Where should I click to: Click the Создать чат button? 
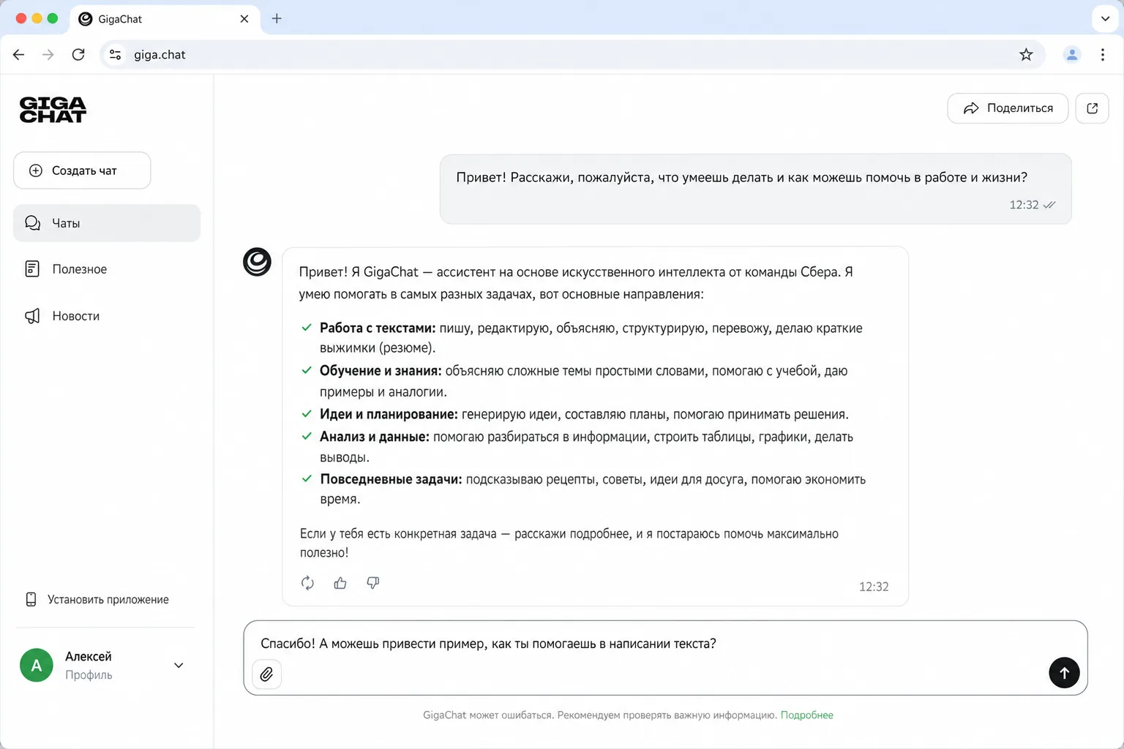(82, 170)
